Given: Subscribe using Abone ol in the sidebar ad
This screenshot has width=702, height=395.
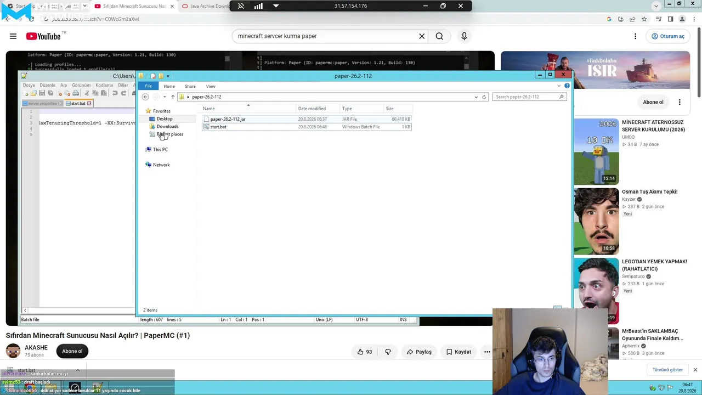Looking at the screenshot, I should tap(653, 102).
